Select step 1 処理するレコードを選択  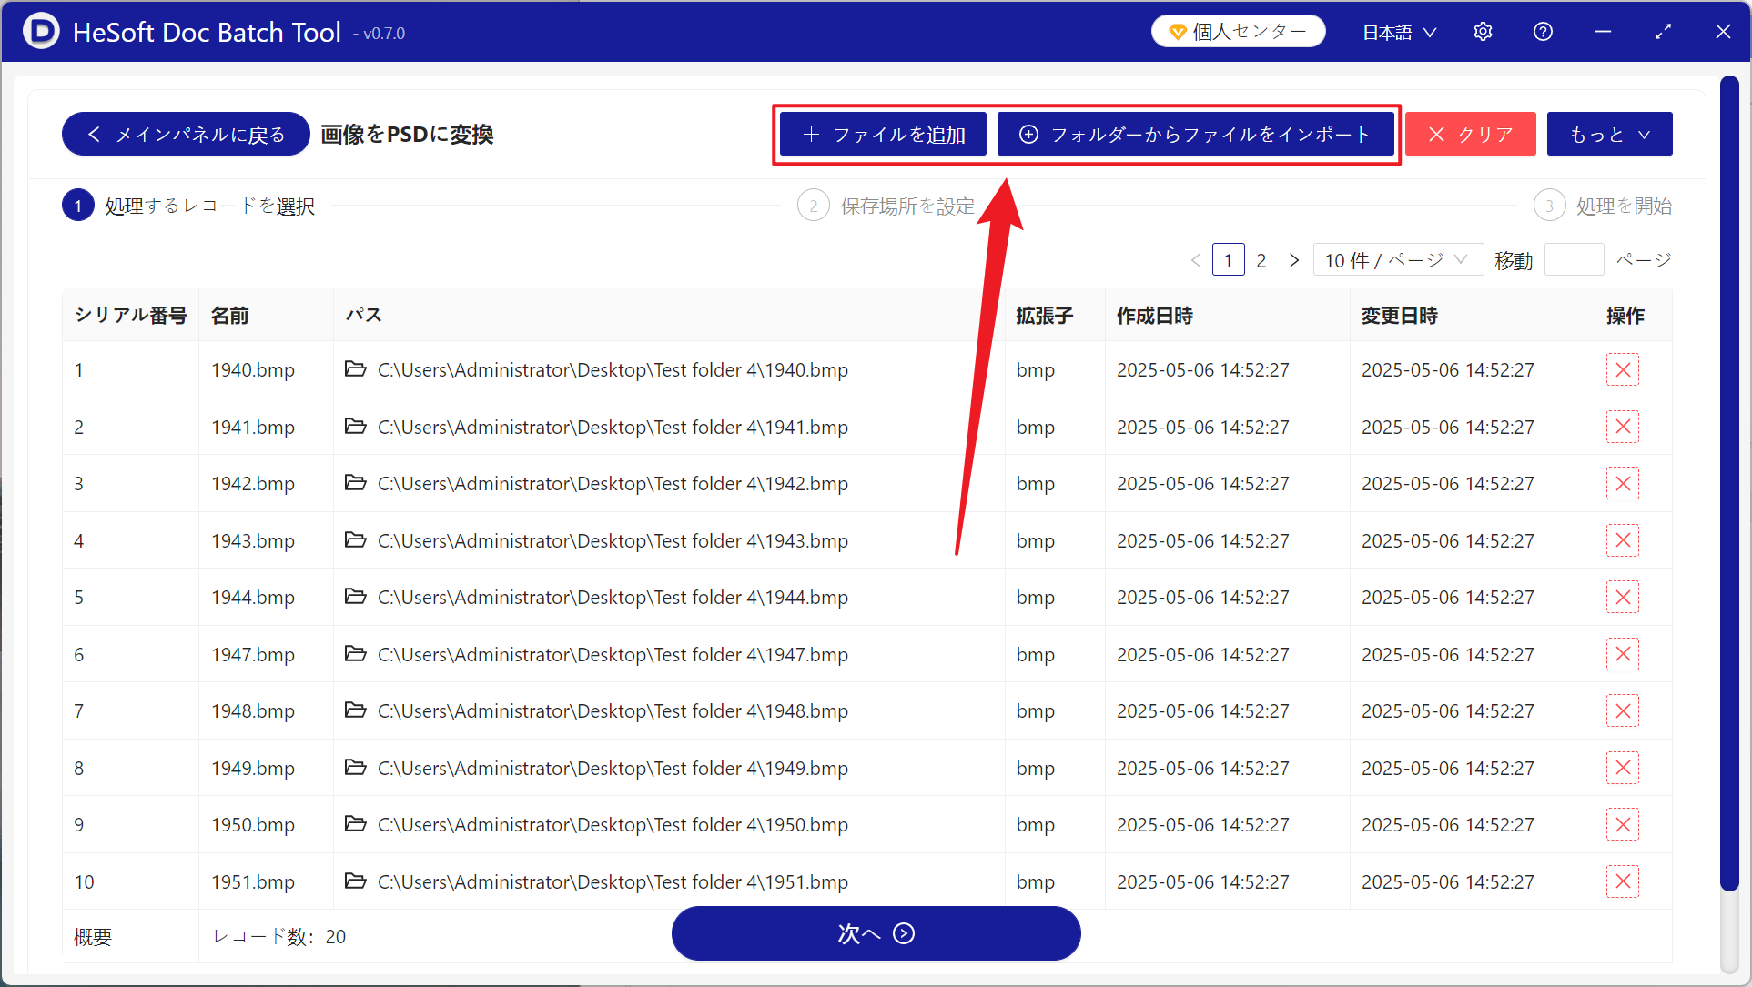(x=188, y=206)
